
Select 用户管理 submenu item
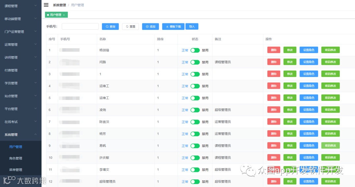tap(21, 147)
